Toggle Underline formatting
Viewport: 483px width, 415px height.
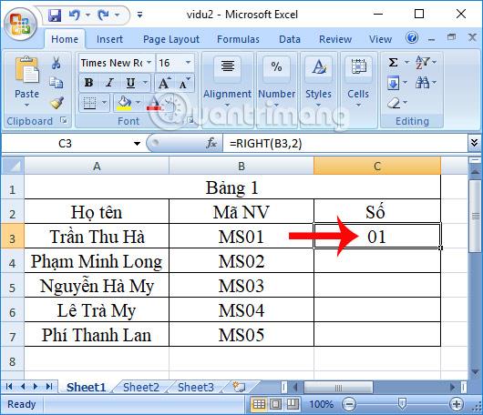pos(130,83)
